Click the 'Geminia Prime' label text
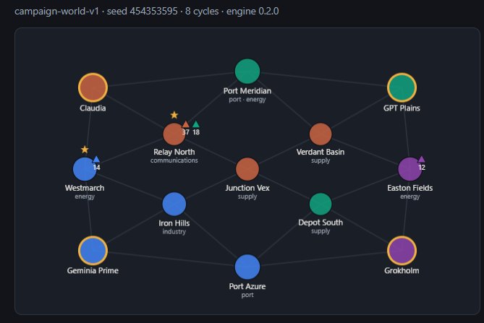 click(93, 270)
